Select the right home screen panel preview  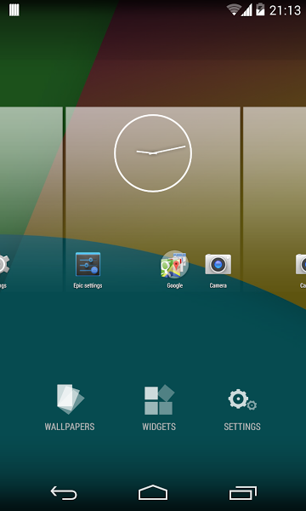[275, 198]
